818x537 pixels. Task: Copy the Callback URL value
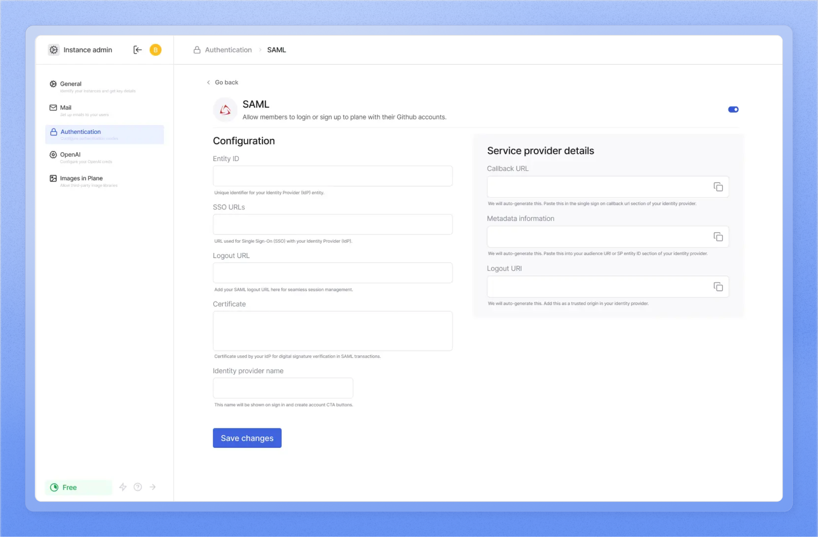coord(718,187)
